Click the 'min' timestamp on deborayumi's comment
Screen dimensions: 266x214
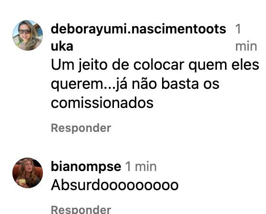coord(246,46)
